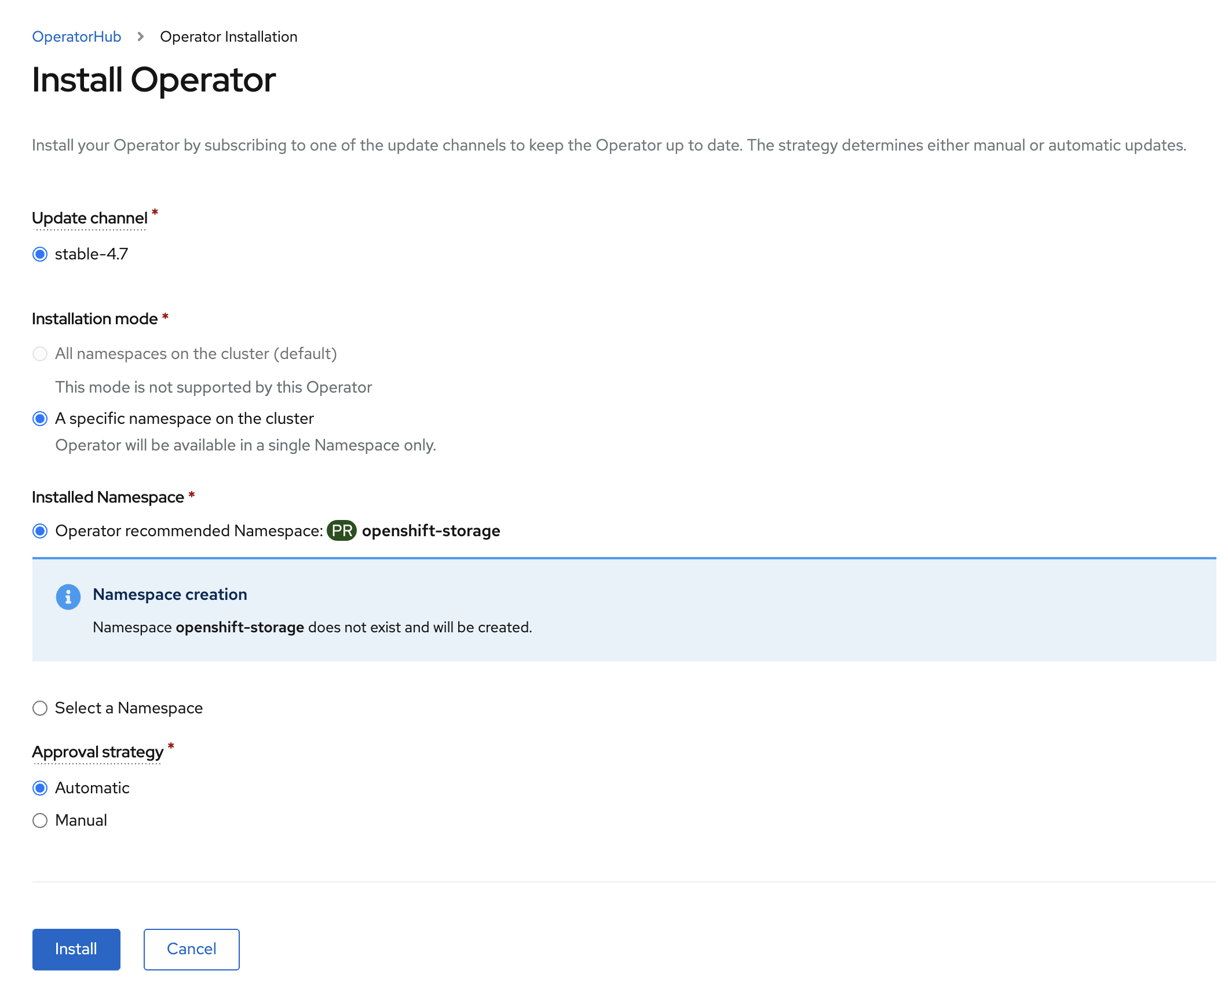1228x989 pixels.
Task: Set approval strategy to Automatic
Action: (40, 788)
